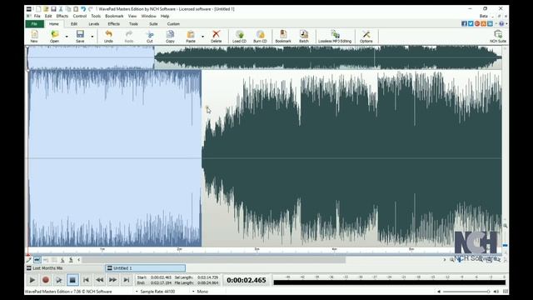Viewport: 533px width, 300px height.
Task: Toggle the red Record button
Action: (46, 280)
